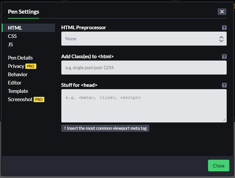Image resolution: width=235 pixels, height=178 pixels.
Task: Open the Pen Details section
Action: pos(20,58)
